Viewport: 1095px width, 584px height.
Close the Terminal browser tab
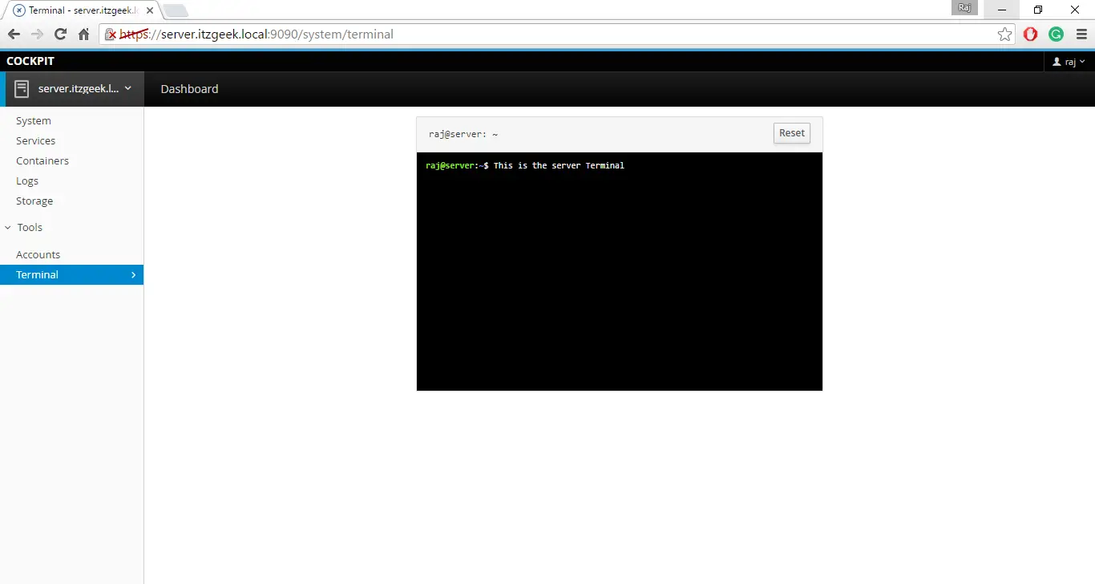coord(150,10)
